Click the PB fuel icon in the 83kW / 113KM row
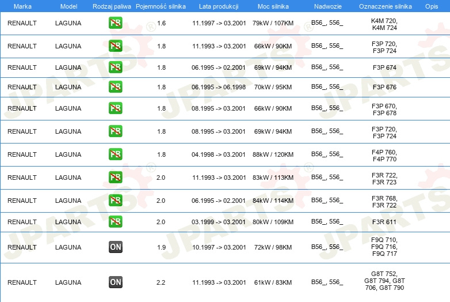The height and width of the screenshot is (302, 450). [x=116, y=178]
